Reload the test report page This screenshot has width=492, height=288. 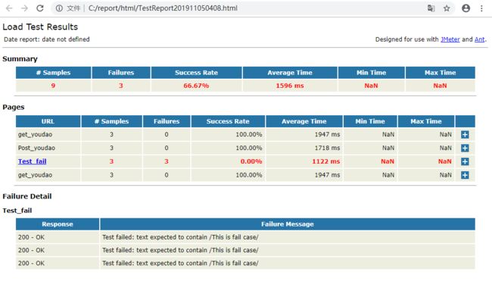(x=40, y=8)
